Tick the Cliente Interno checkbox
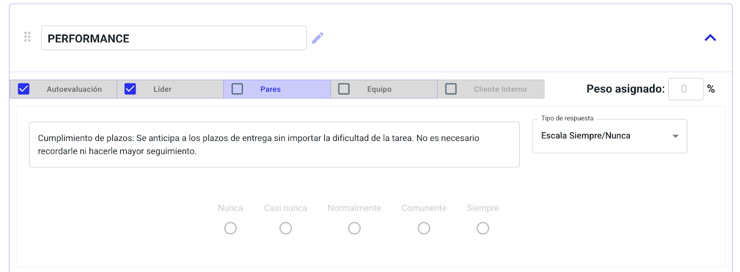Viewport: 740px width, 272px height. pyautogui.click(x=451, y=89)
